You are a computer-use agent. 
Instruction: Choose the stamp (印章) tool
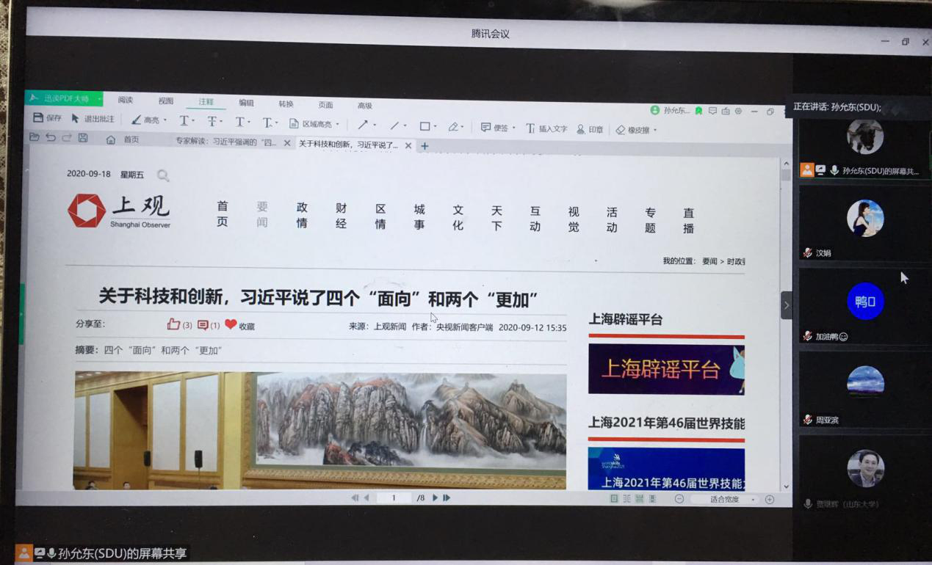click(590, 129)
